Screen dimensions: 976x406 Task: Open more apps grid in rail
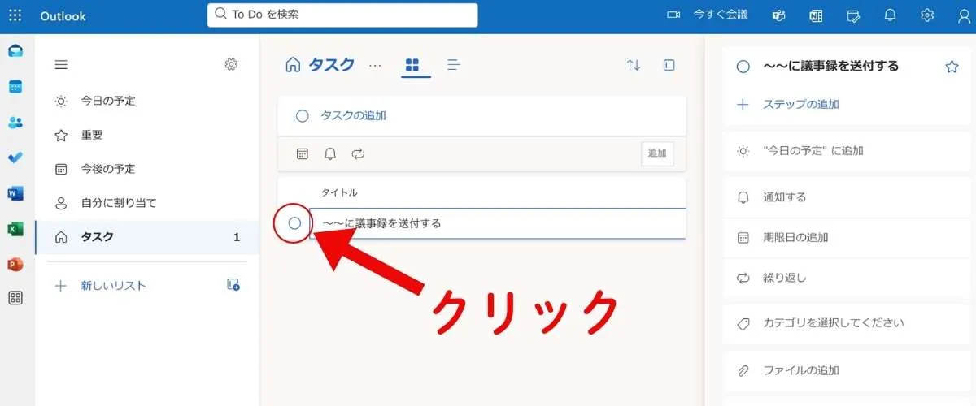coord(15,298)
